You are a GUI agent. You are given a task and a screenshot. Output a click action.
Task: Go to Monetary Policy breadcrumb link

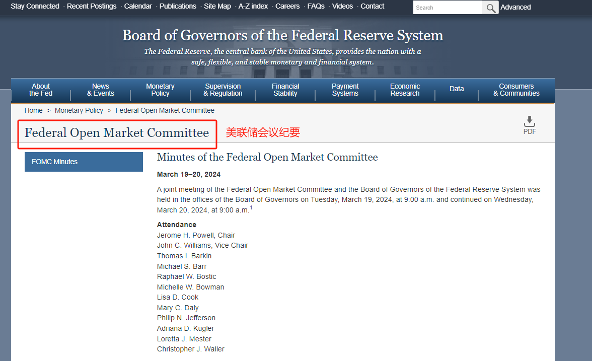pyautogui.click(x=79, y=110)
